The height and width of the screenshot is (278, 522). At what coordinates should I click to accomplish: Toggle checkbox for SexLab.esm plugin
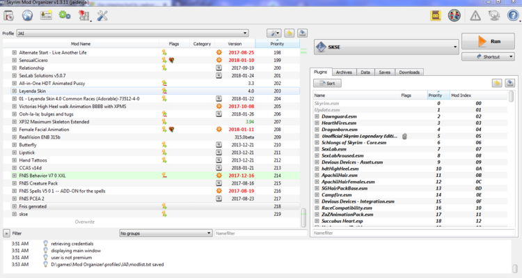click(317, 149)
